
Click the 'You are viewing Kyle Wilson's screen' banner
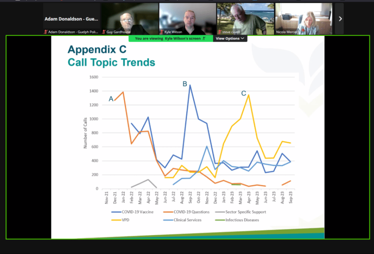coord(170,39)
